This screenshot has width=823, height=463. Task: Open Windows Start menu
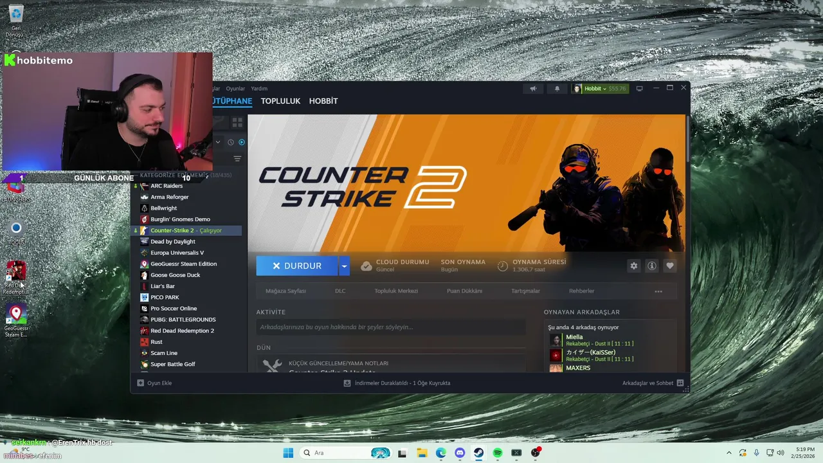[288, 453]
